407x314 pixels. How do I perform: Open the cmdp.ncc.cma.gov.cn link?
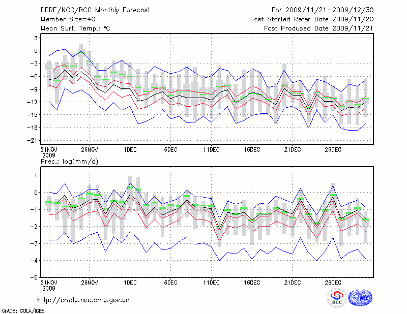pyautogui.click(x=83, y=300)
